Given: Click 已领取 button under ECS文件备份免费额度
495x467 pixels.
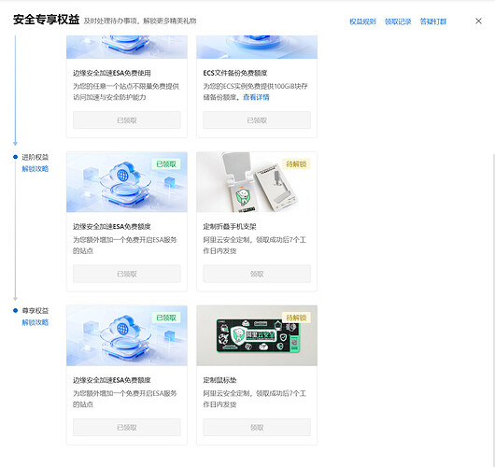Looking at the screenshot, I should 257,120.
